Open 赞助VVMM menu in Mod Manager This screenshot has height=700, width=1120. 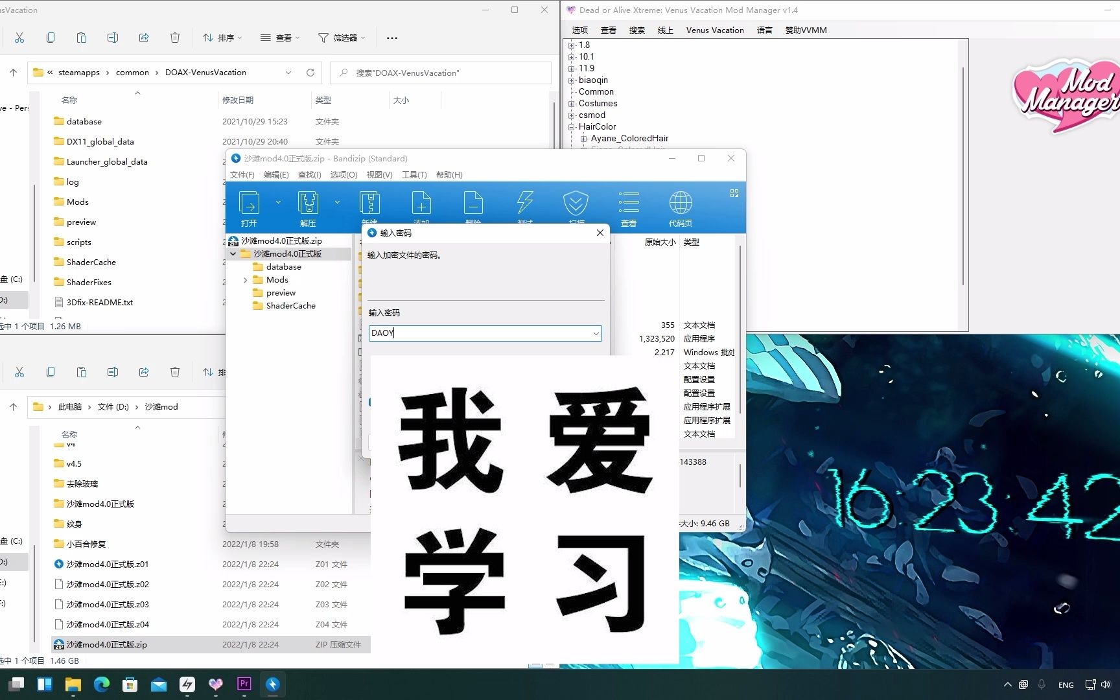click(806, 30)
